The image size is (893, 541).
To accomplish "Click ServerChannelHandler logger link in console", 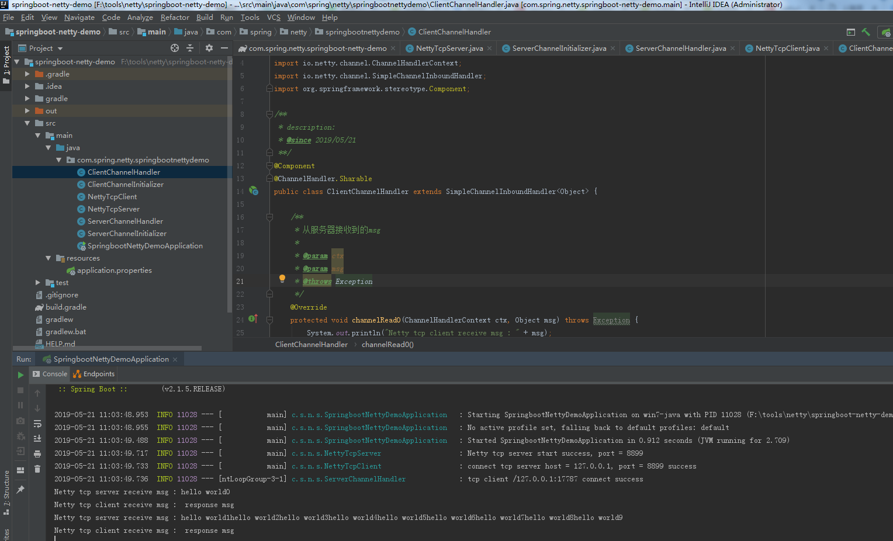I will (349, 479).
